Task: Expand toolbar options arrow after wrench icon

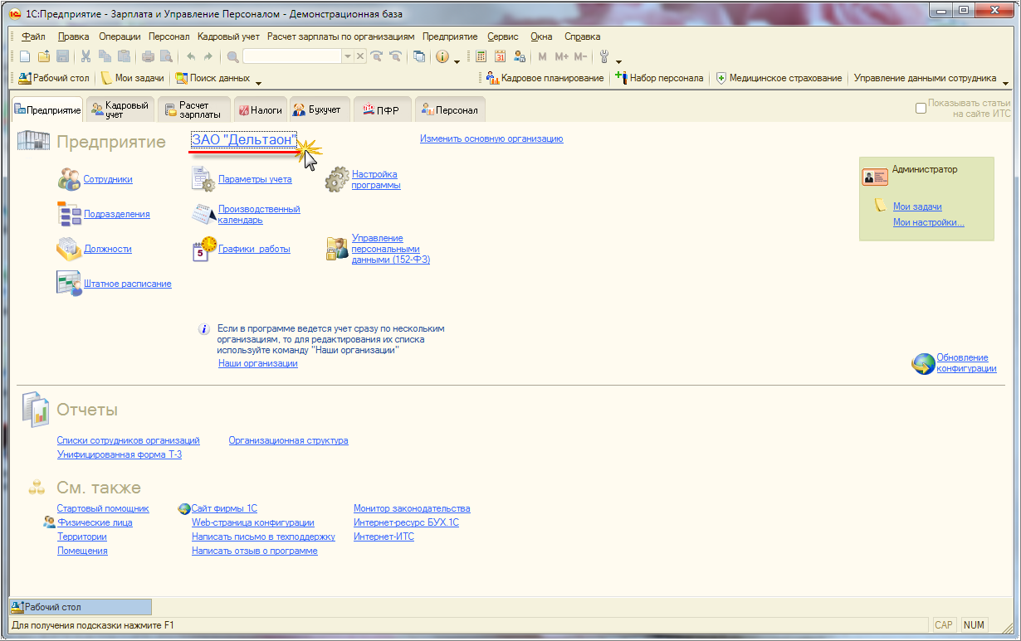Action: [x=618, y=61]
